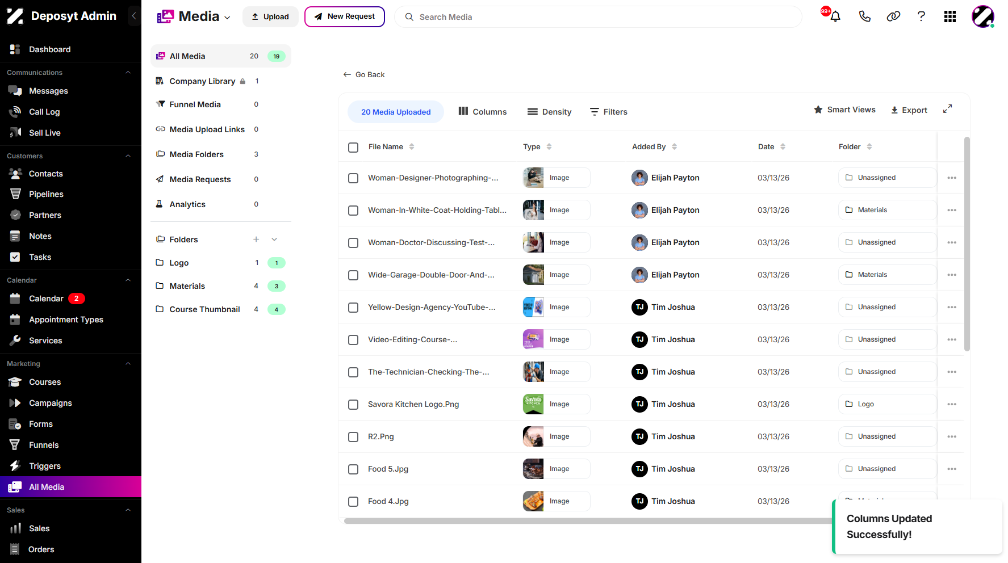
Task: Open the link icon in the header
Action: 893,16
